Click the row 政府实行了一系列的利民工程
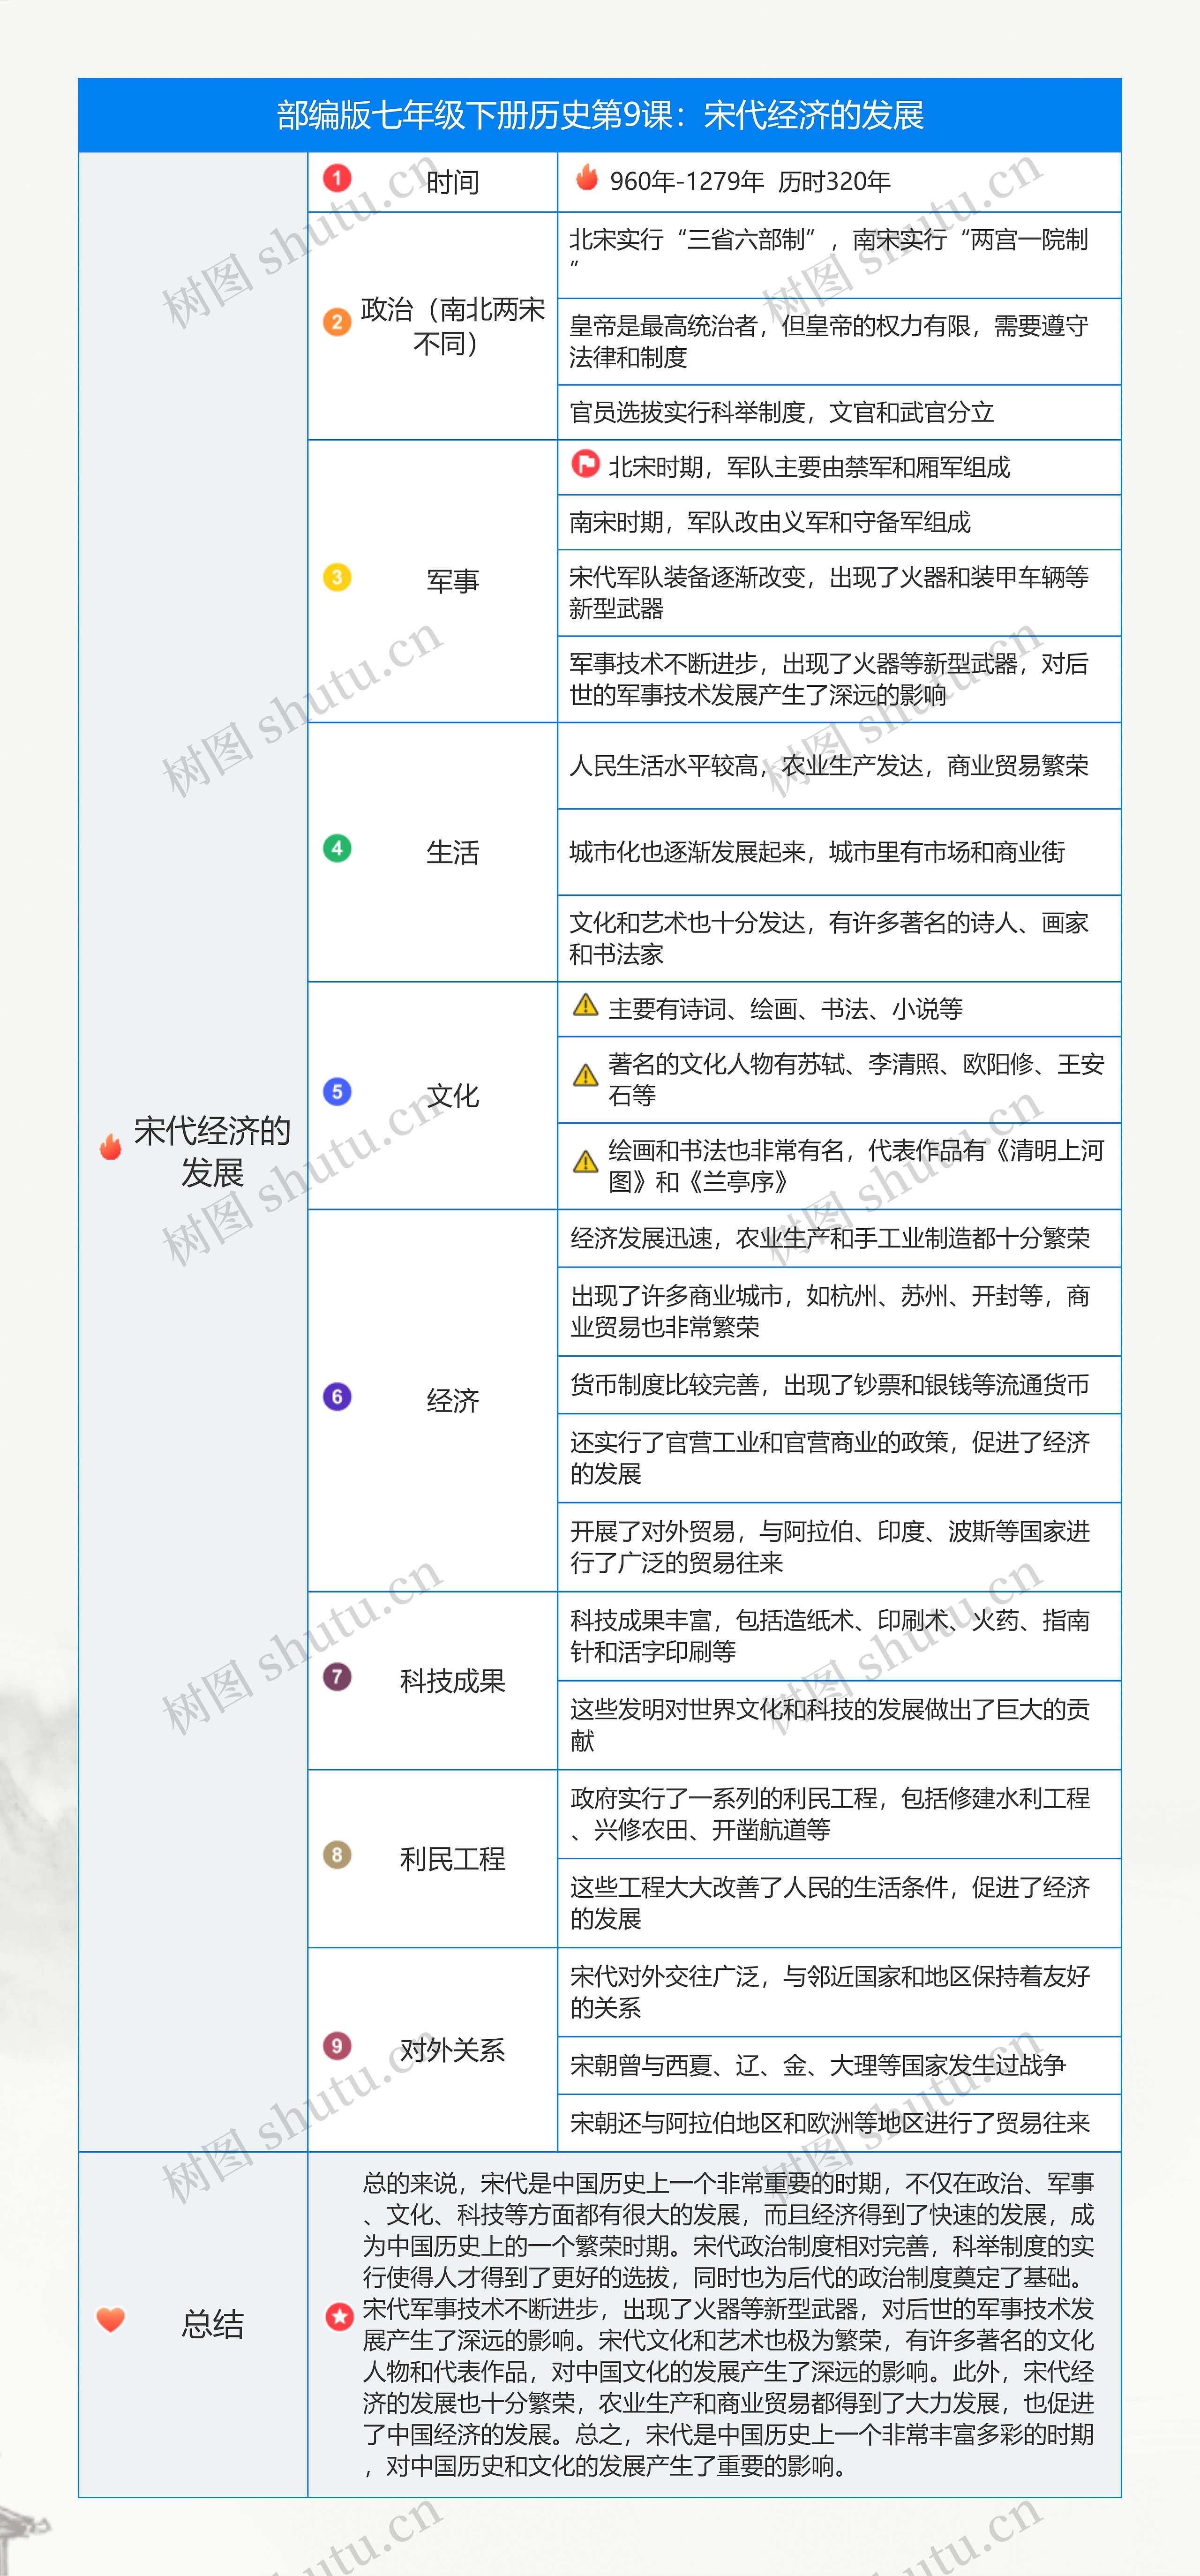The width and height of the screenshot is (1200, 2576). 839,1814
